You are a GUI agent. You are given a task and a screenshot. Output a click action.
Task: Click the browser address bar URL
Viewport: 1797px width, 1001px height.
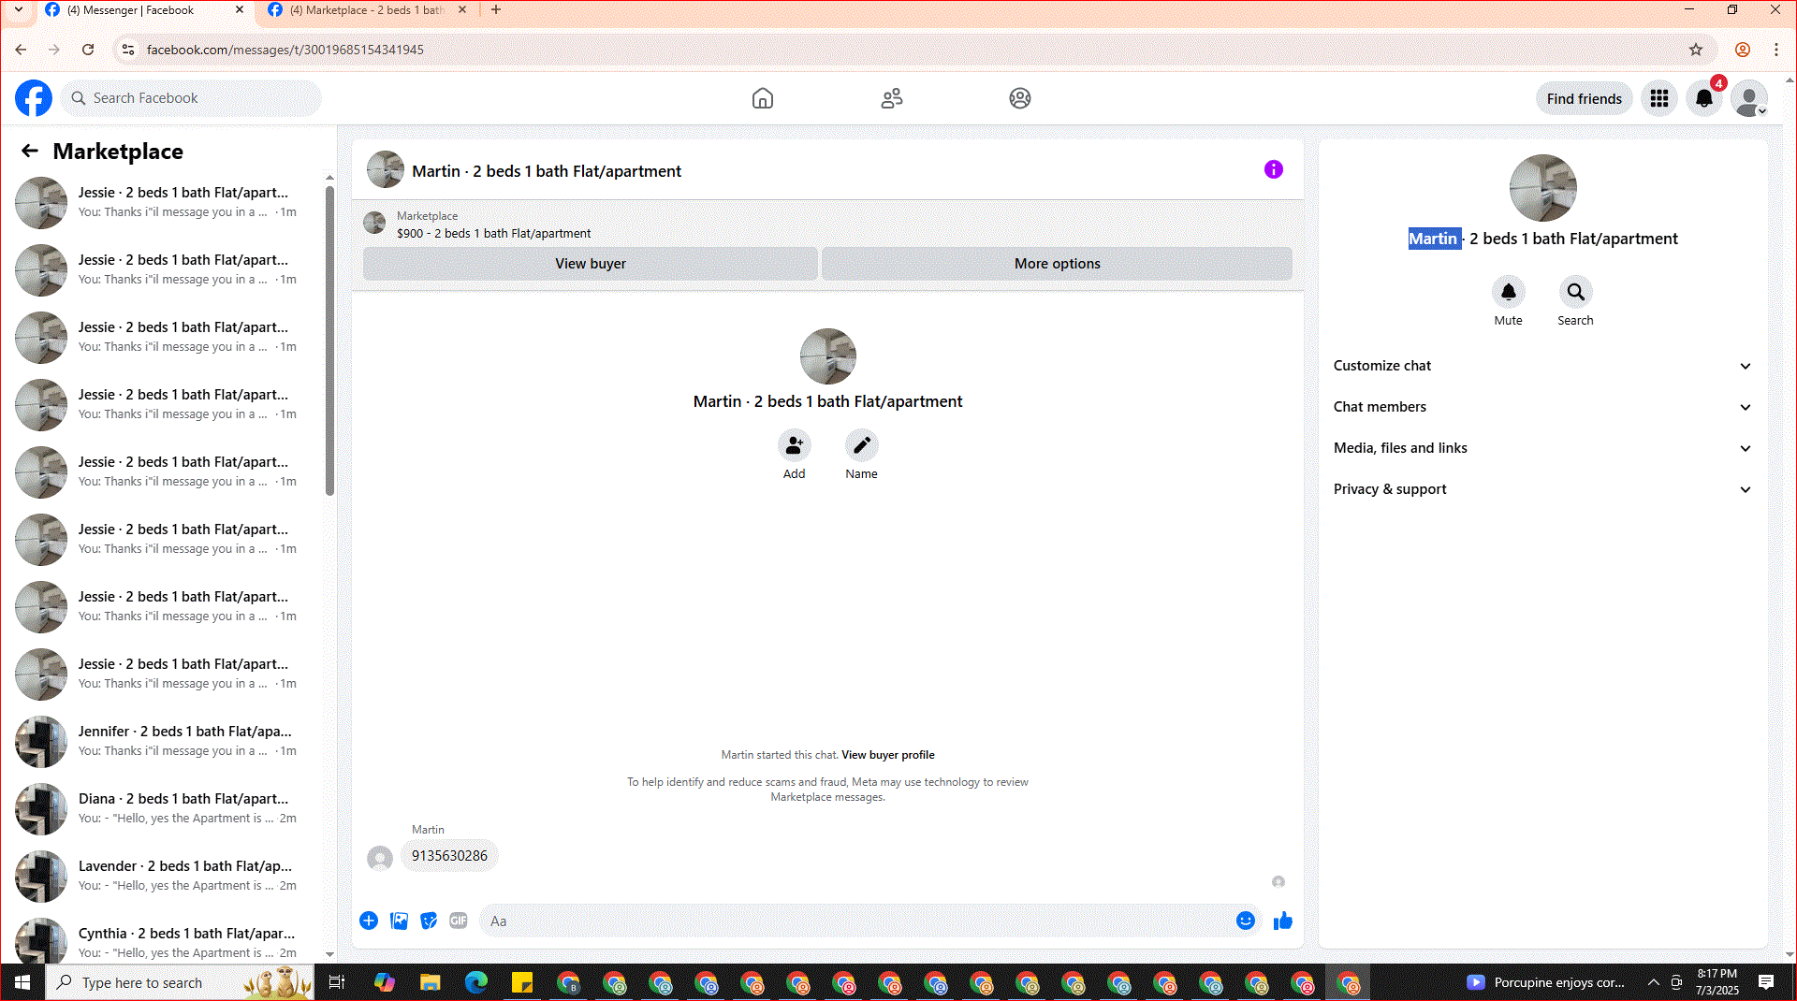coord(285,50)
